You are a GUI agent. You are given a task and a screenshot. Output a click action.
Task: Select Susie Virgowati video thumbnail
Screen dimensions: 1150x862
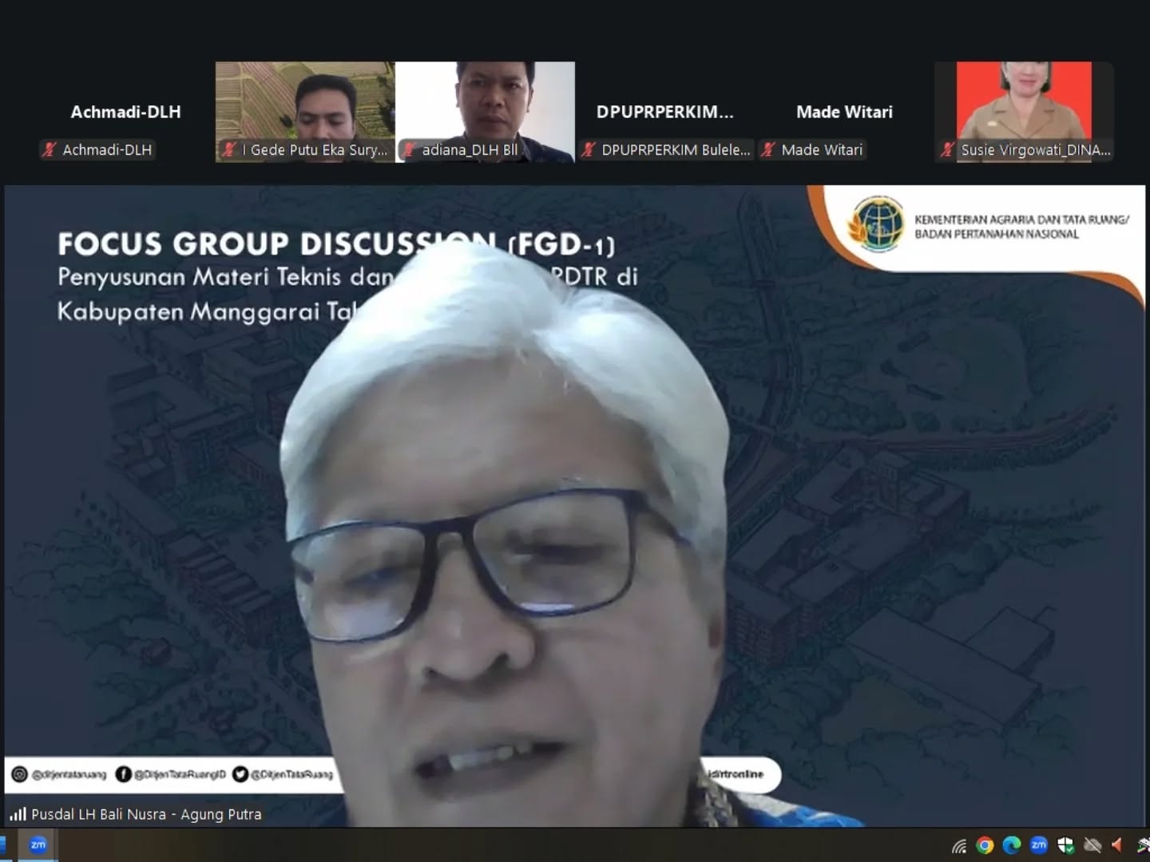tap(1024, 104)
